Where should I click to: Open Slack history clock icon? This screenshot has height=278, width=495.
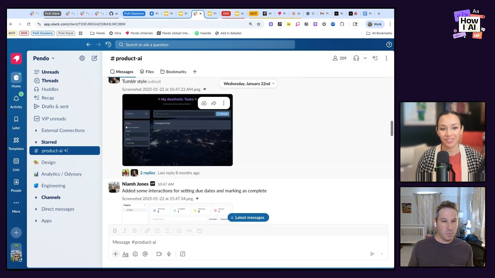108,45
